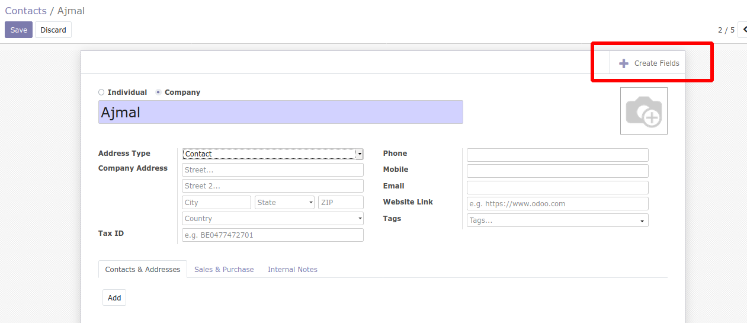Go to the previous record with the pager arrow

(743, 30)
